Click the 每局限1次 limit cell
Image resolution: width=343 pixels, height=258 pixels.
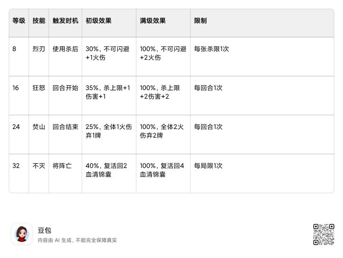208,166
